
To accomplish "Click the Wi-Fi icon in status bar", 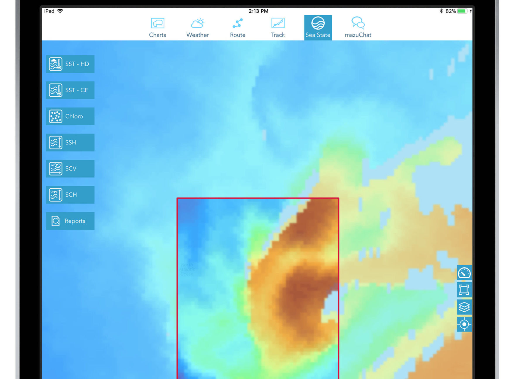I will click(60, 11).
